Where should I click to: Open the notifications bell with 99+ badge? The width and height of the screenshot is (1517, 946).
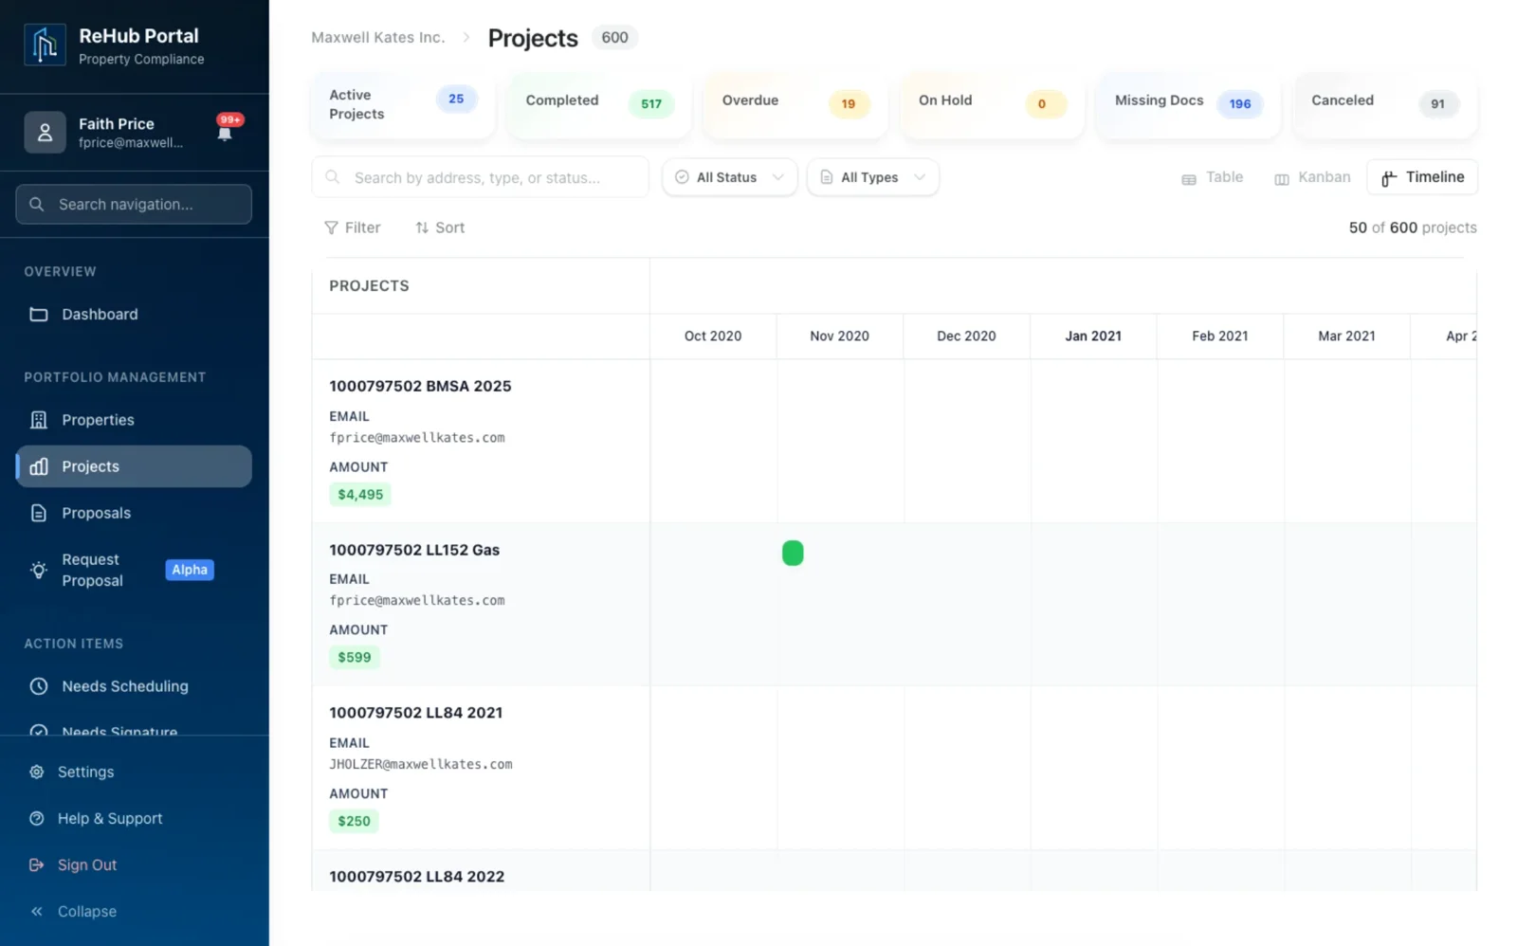tap(226, 130)
